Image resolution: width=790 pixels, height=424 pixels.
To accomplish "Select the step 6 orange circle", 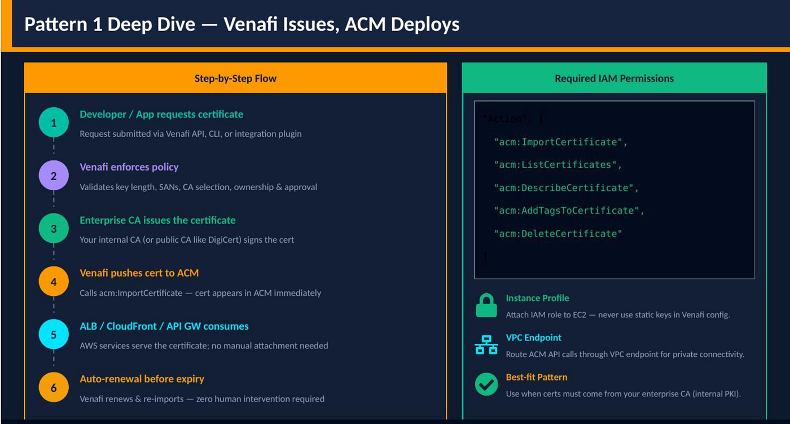I will [54, 388].
